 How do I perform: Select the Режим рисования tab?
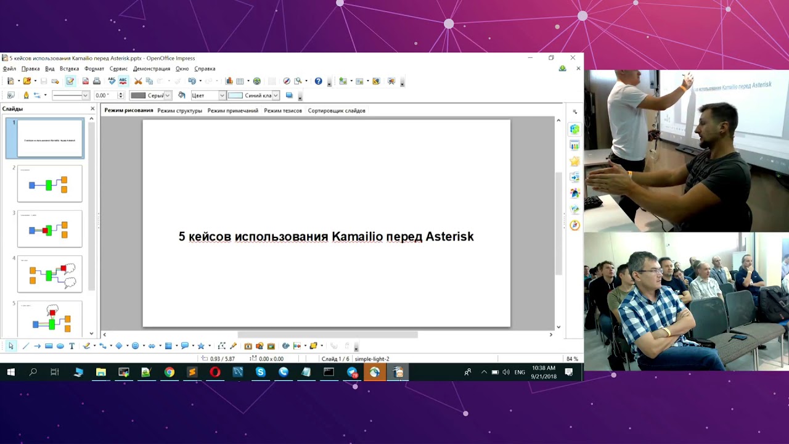pos(128,110)
